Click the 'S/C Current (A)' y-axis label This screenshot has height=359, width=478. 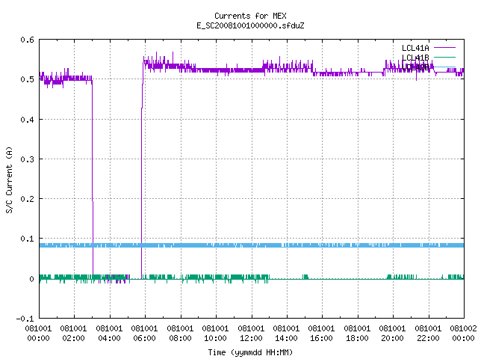coord(10,179)
